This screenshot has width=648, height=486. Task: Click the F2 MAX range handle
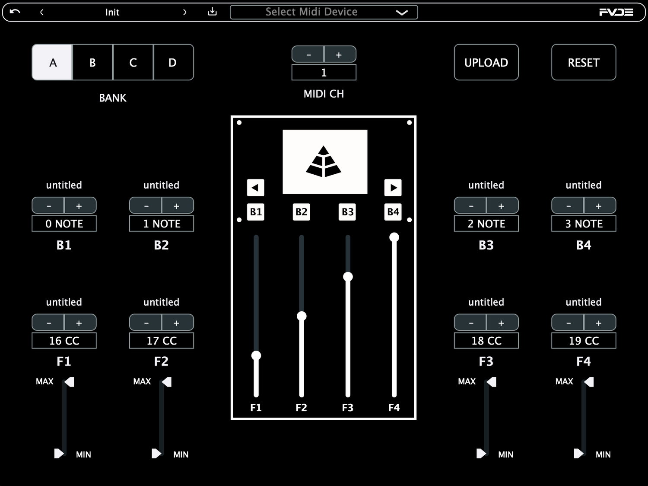pos(167,382)
